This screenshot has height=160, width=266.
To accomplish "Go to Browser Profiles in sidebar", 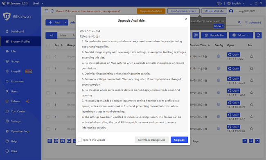I will point(20,41).
